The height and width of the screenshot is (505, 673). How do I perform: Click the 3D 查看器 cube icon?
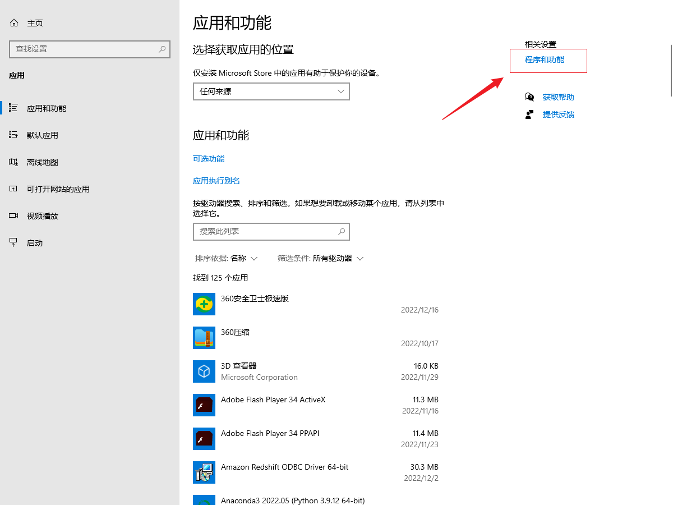click(204, 371)
